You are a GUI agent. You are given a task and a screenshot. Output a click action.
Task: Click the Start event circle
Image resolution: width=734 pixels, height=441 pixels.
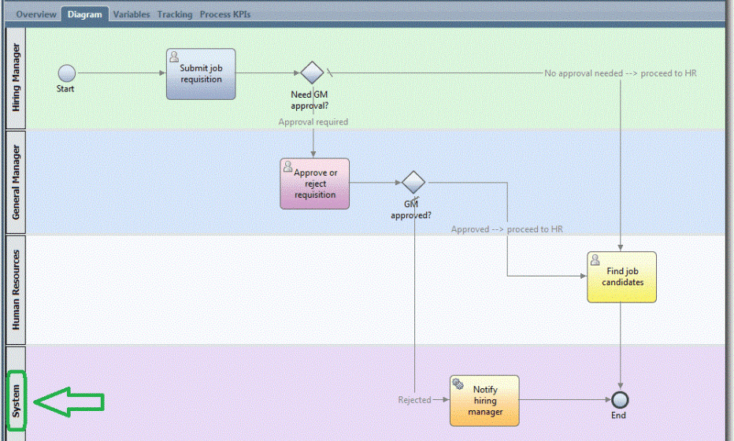[x=67, y=73]
